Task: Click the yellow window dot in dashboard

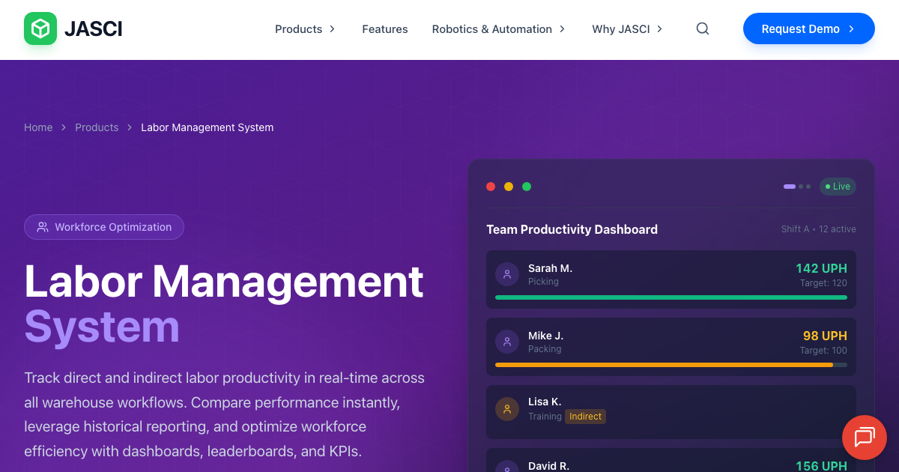Action: [x=509, y=187]
